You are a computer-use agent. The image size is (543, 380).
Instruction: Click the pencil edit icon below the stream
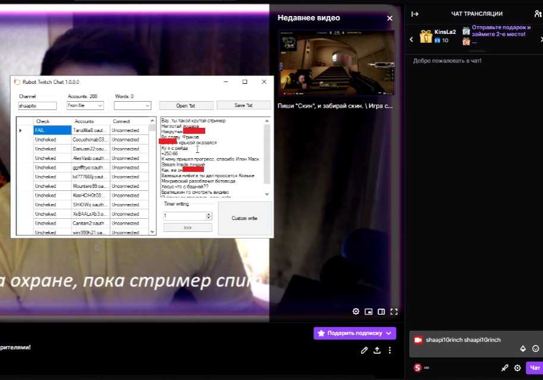364,350
